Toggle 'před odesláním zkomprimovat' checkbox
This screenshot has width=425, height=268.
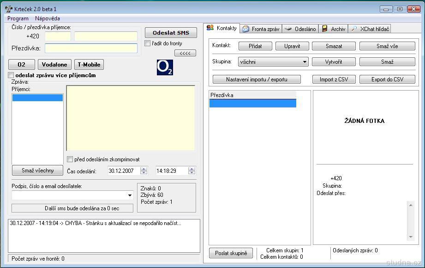coord(70,159)
